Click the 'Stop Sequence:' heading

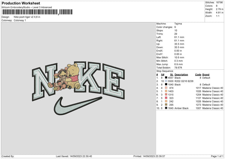(165, 71)
